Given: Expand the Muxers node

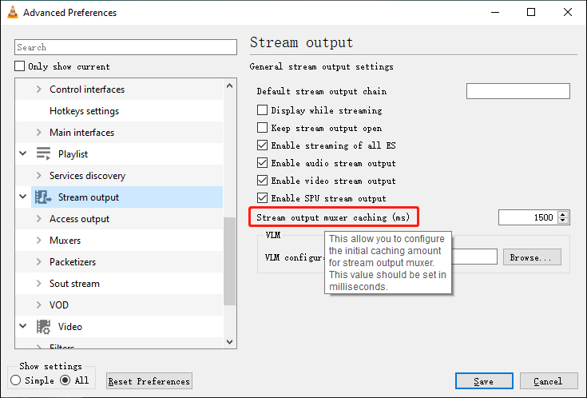Looking at the screenshot, I should click(x=39, y=241).
